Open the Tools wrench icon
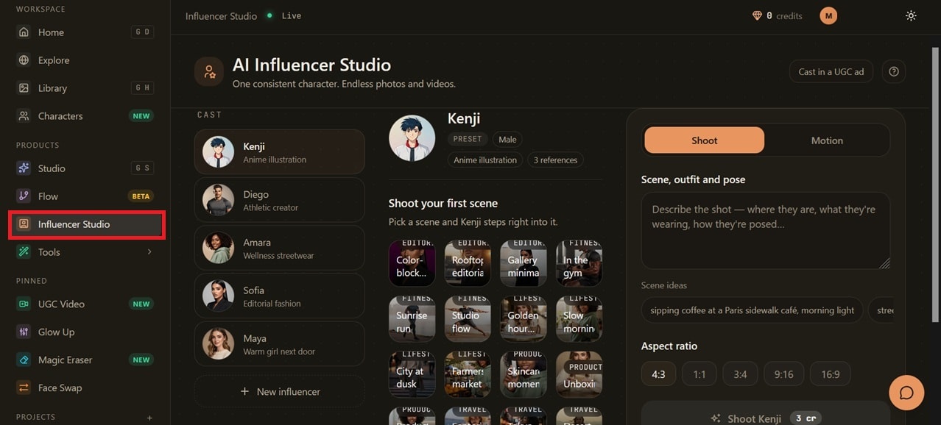 (24, 252)
